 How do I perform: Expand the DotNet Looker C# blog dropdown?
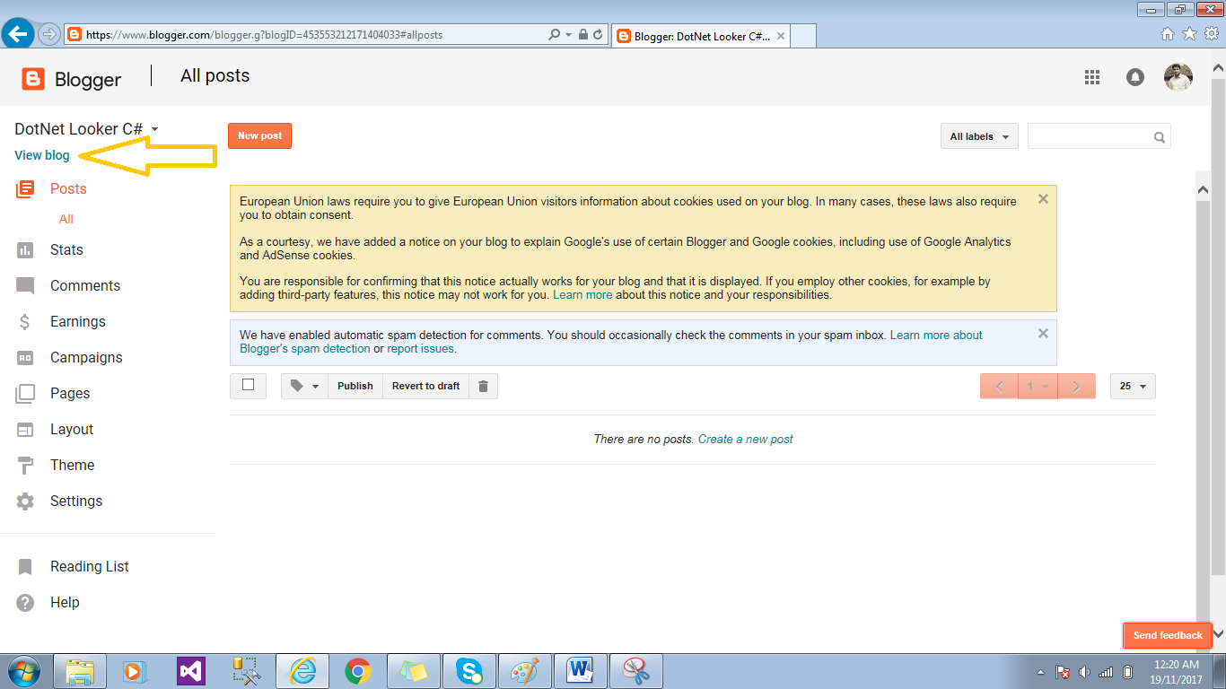click(x=154, y=129)
